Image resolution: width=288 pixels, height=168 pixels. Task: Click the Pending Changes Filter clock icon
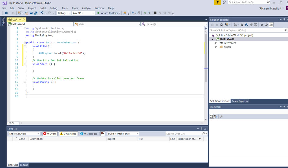pyautogui.click(x=235, y=25)
